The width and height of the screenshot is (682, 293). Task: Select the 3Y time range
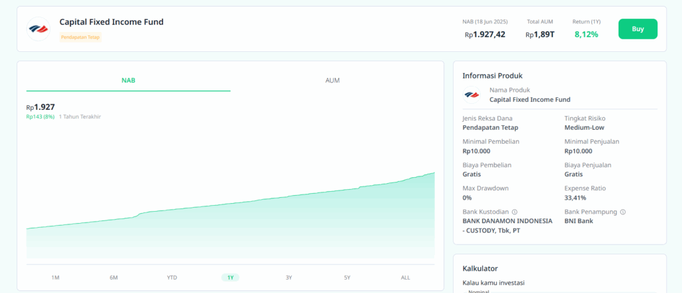[289, 277]
